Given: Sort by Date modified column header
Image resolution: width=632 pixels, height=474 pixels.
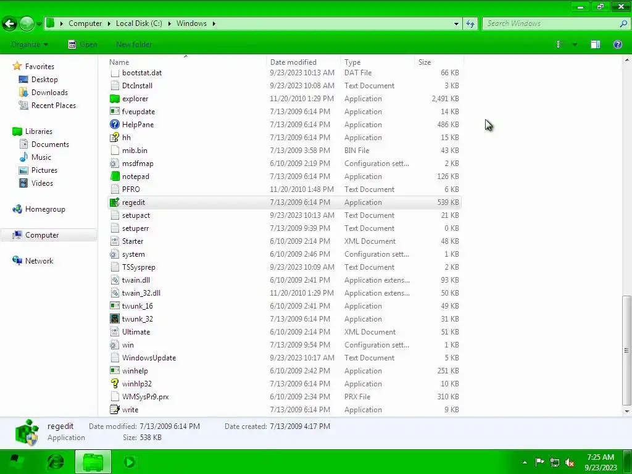Looking at the screenshot, I should click(303, 62).
